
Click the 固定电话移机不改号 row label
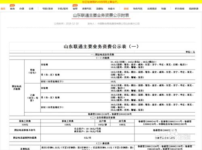[25, 130]
